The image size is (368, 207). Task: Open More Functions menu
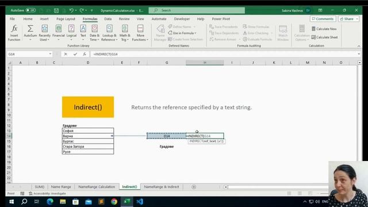tap(140, 33)
